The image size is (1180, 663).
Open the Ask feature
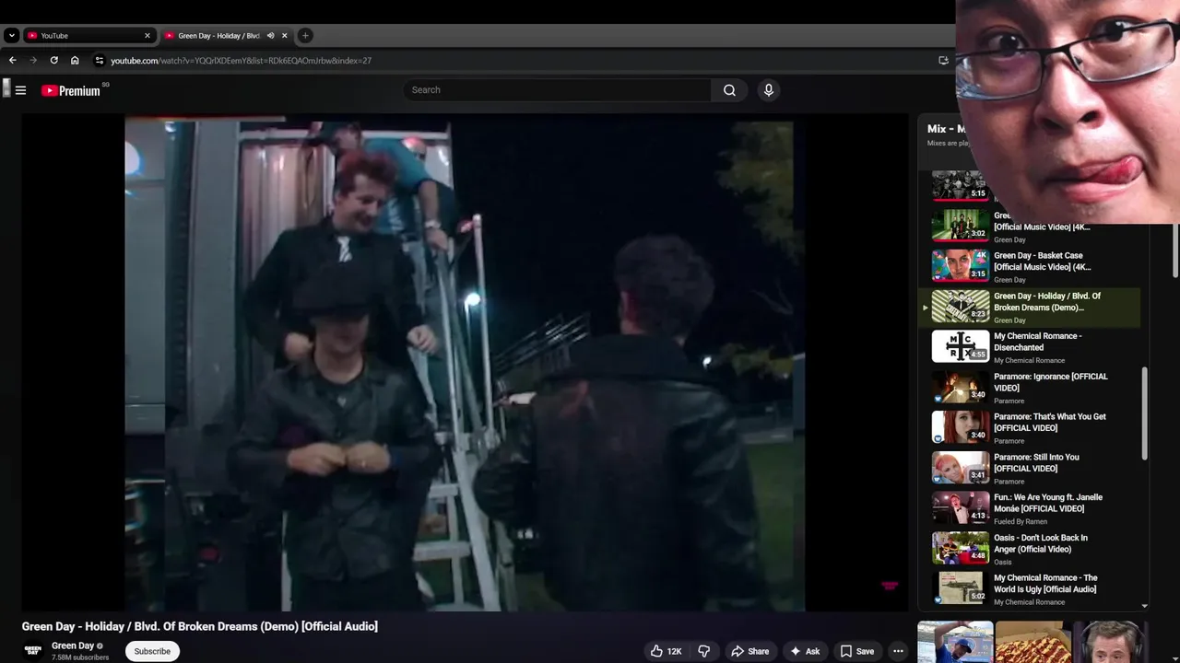click(x=804, y=651)
